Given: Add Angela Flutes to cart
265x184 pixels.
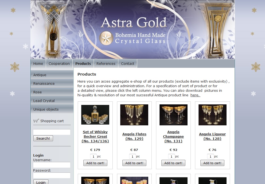Looking at the screenshot, I should tap(134, 163).
